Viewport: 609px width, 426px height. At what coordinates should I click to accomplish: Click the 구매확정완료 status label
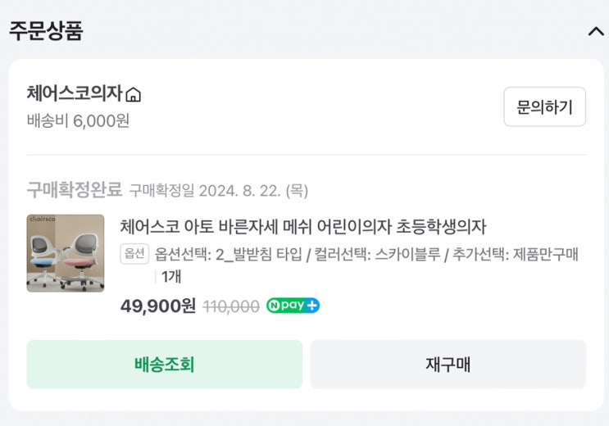pyautogui.click(x=74, y=191)
